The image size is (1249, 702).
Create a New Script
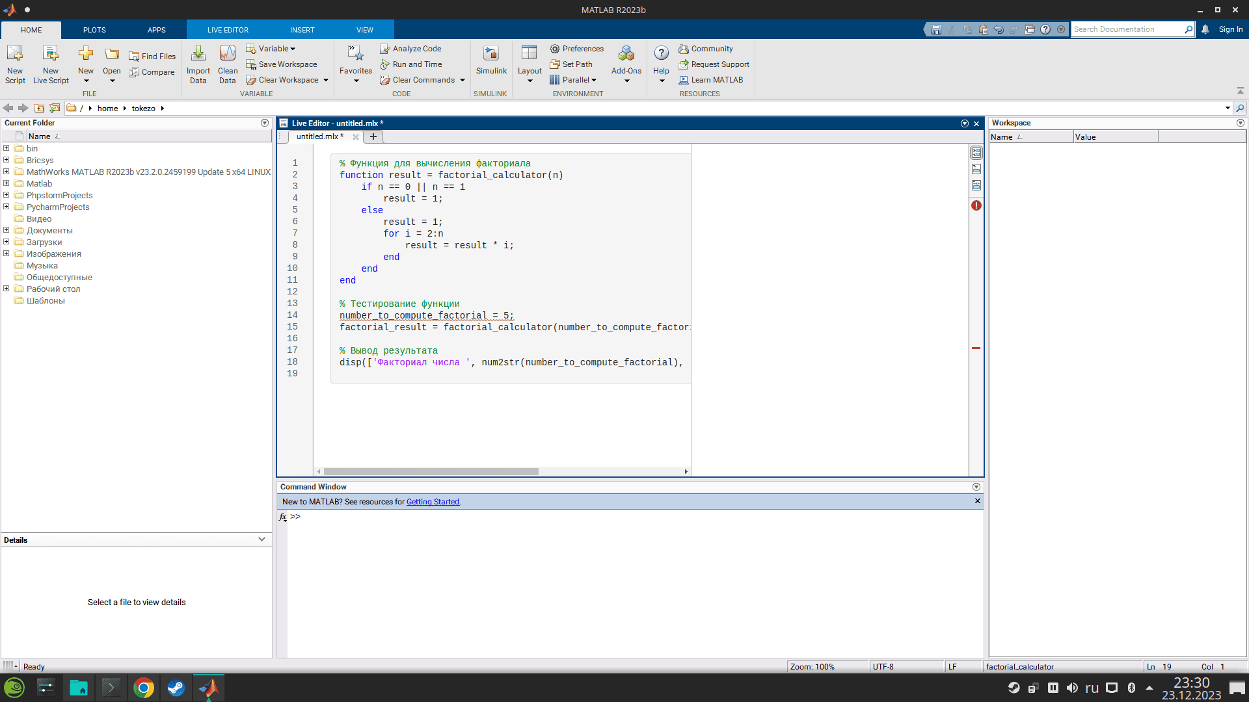click(x=15, y=64)
